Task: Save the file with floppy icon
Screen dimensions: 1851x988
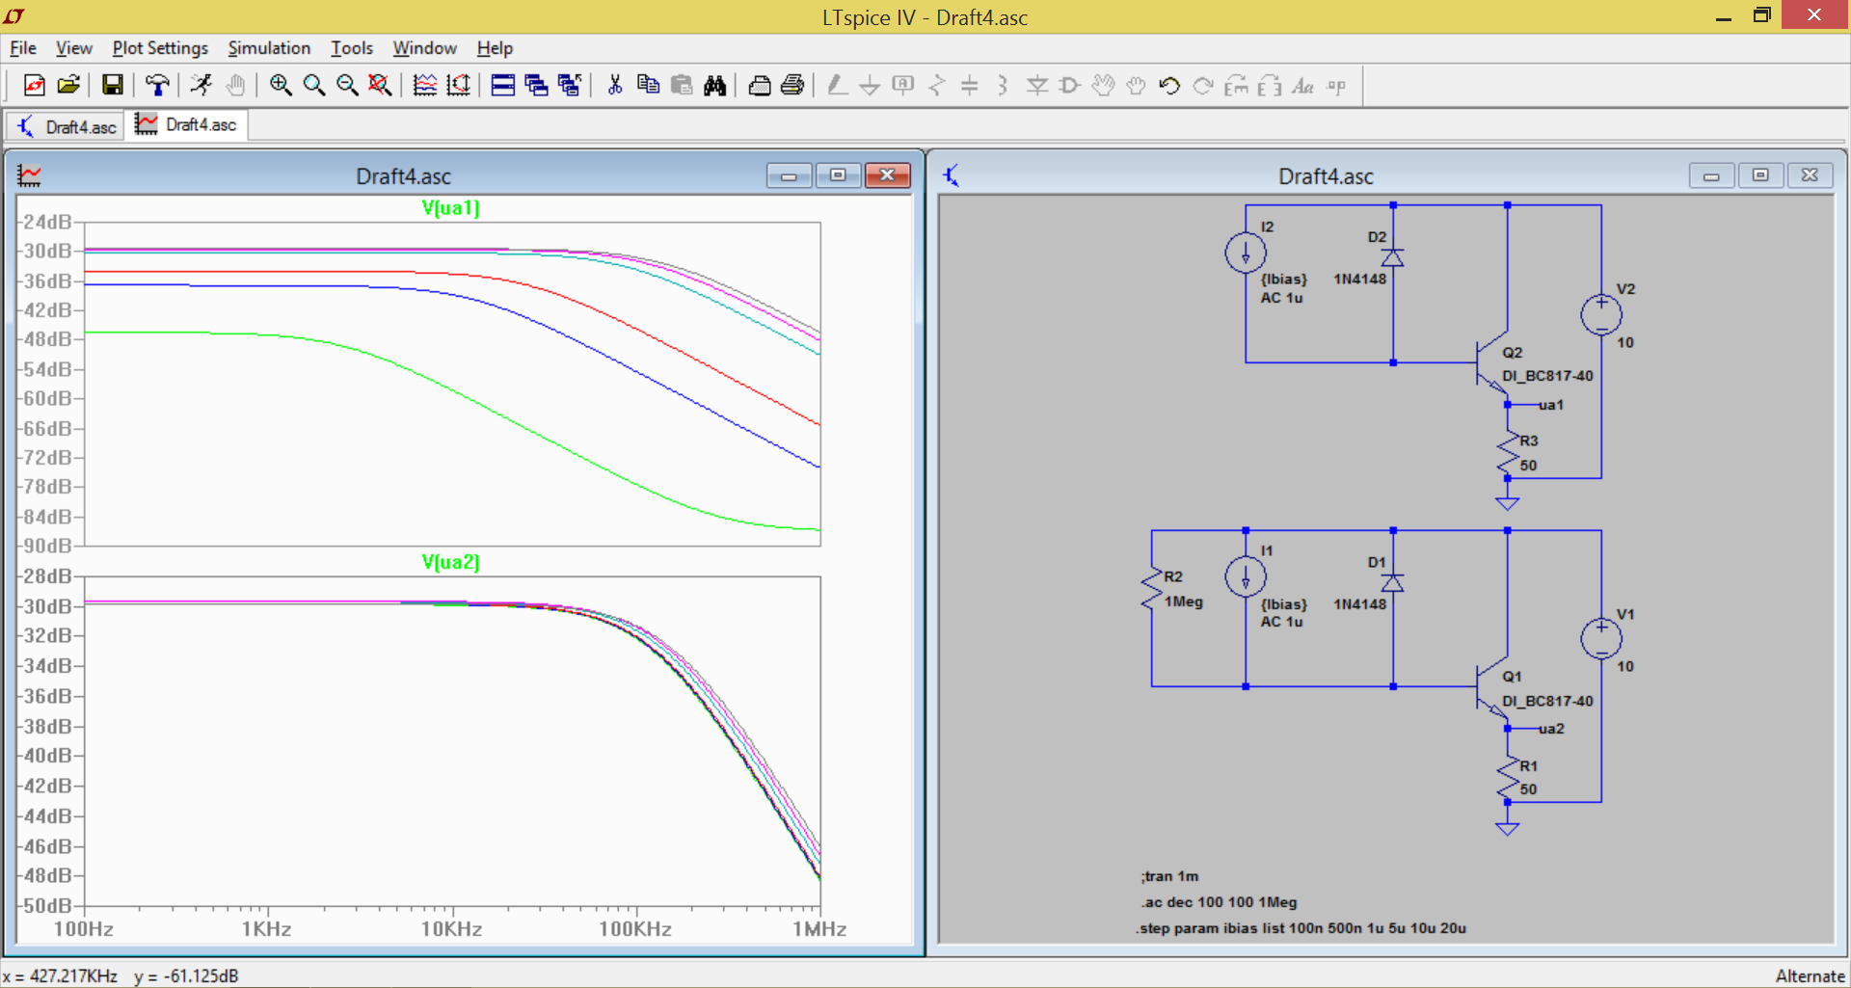Action: click(x=113, y=86)
